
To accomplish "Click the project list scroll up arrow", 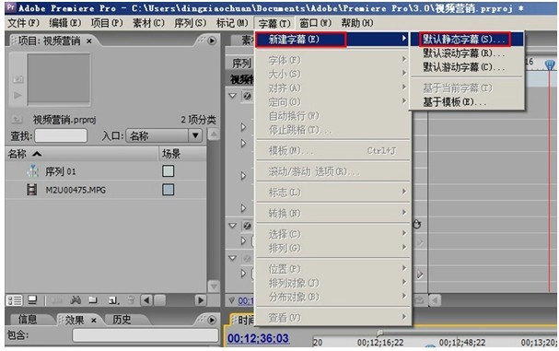I will click(214, 135).
